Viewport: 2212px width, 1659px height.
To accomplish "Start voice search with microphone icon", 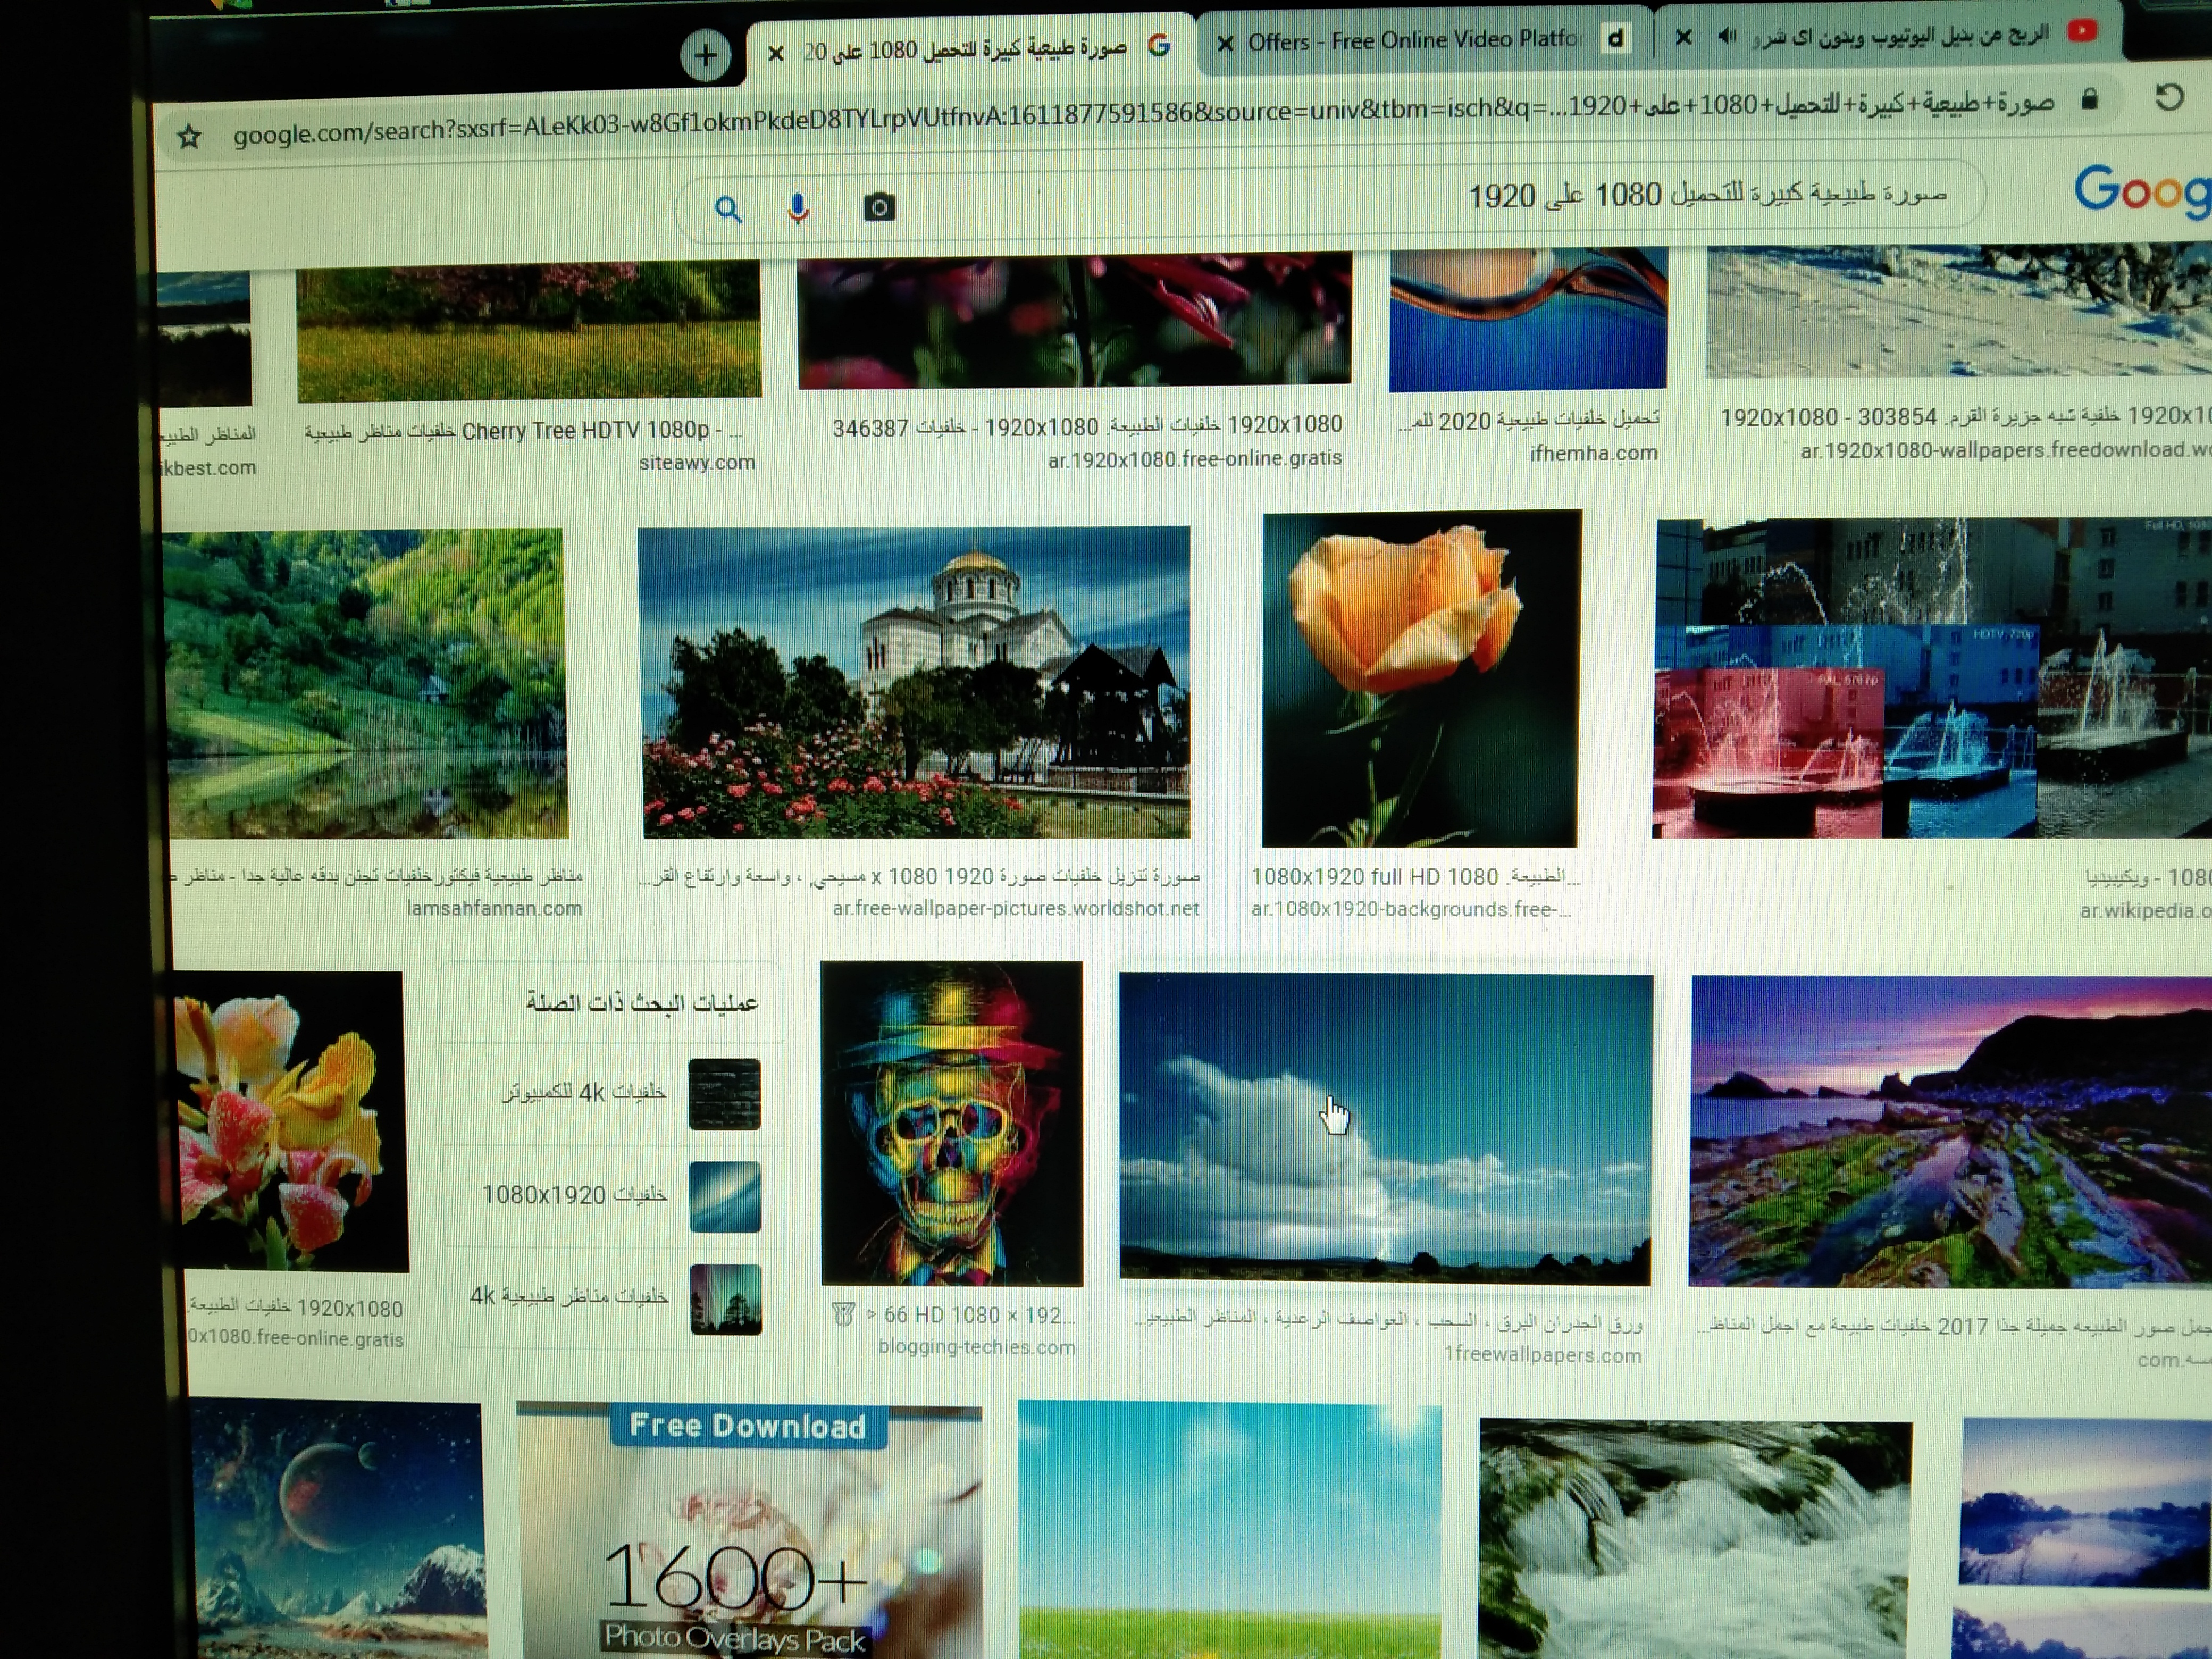I will tap(797, 209).
